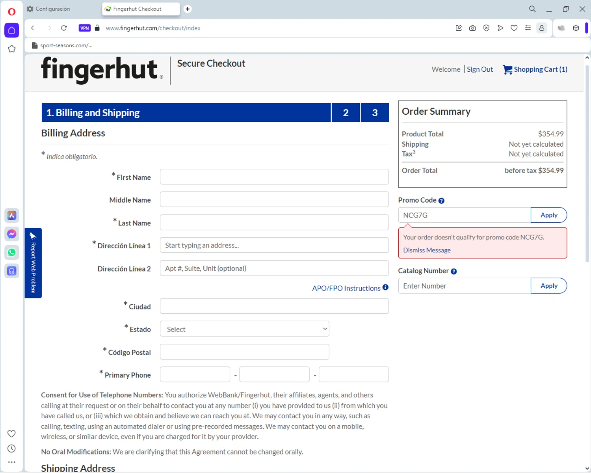591x473 pixels.
Task: Select the Billing and Shipping step
Action: pyautogui.click(x=186, y=113)
